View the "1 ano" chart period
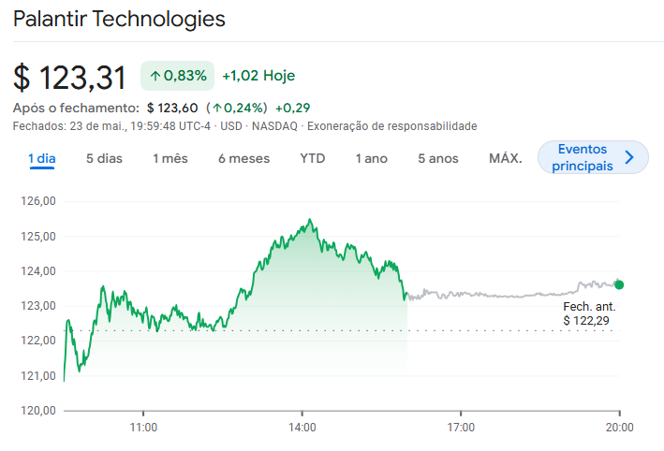Viewport: 664px width, 451px height. coord(371,158)
